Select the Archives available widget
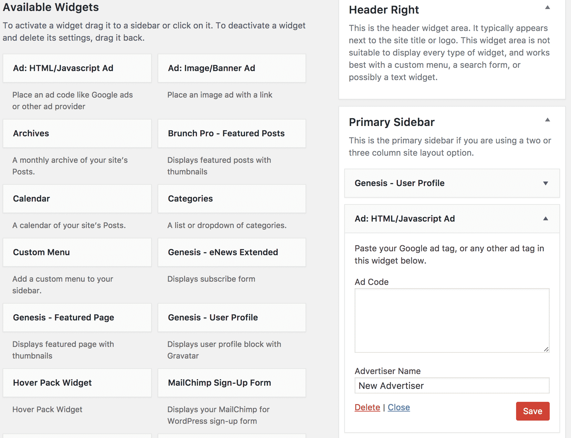Image resolution: width=571 pixels, height=438 pixels. click(77, 133)
